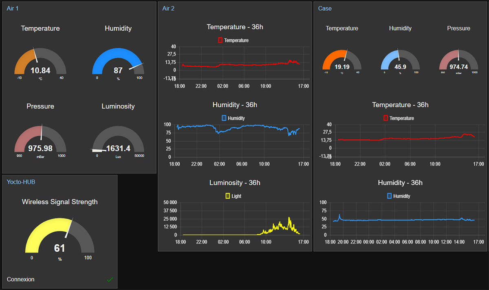Select the Air 2 group title
The height and width of the screenshot is (290, 489).
point(168,9)
